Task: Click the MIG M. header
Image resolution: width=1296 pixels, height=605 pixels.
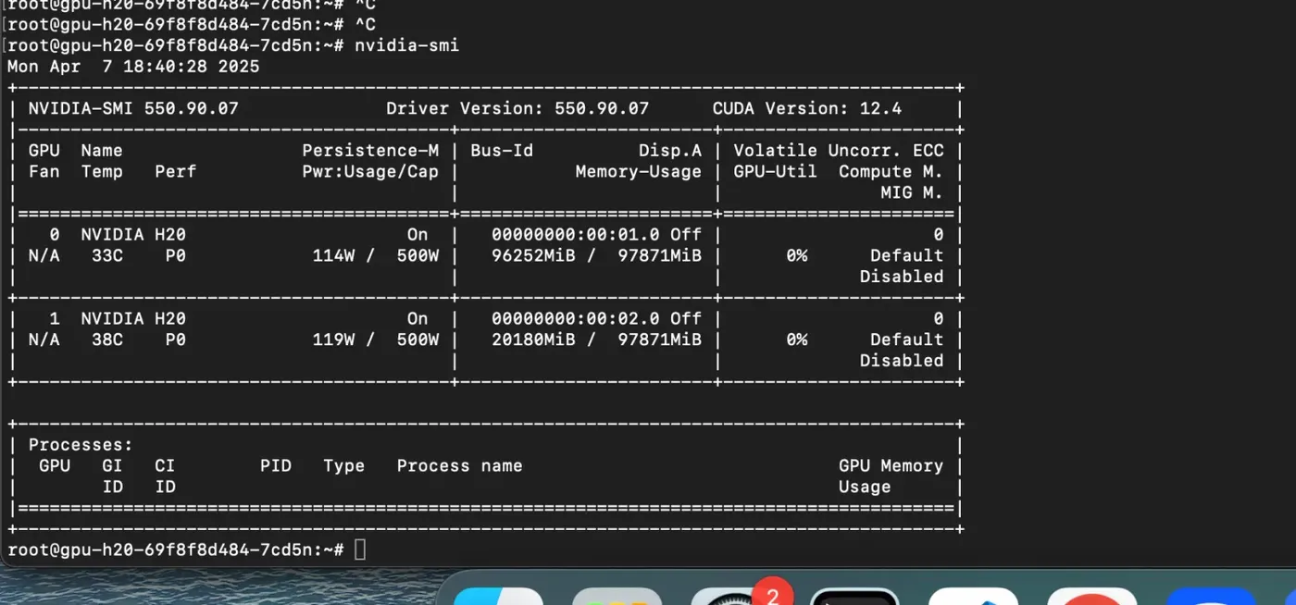Action: [912, 192]
